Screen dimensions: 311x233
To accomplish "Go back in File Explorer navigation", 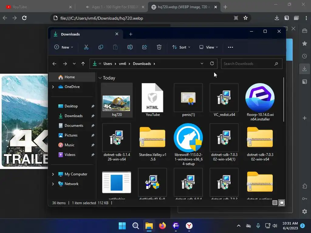I will (54, 64).
